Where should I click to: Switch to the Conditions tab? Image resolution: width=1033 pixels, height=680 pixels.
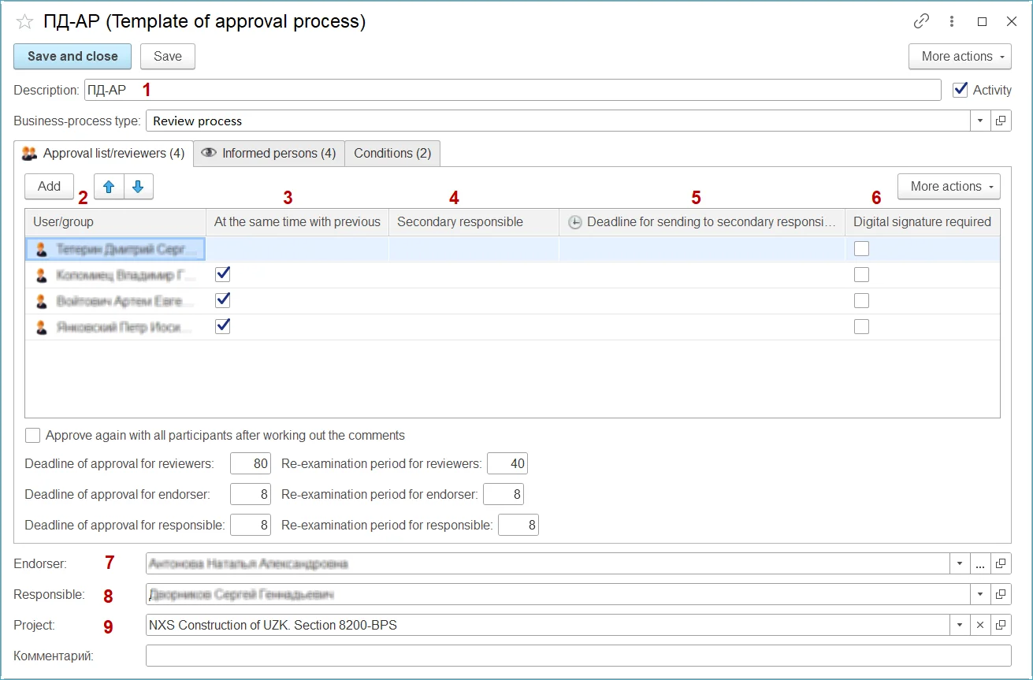(392, 153)
